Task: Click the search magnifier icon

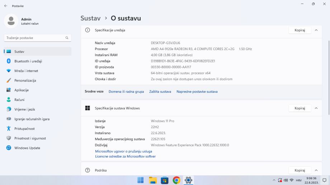Action: (67, 38)
